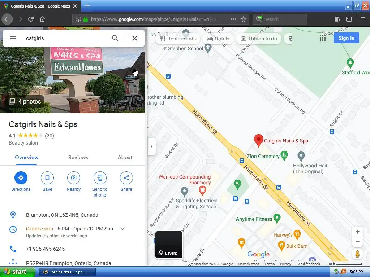The image size is (370, 277).
Task: Click the Sign in button
Action: tap(346, 38)
